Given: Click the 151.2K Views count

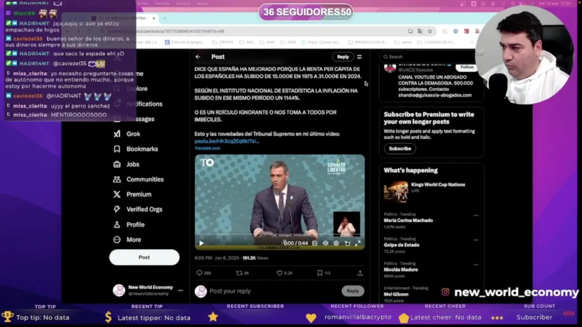Looking at the screenshot, I should (255, 258).
